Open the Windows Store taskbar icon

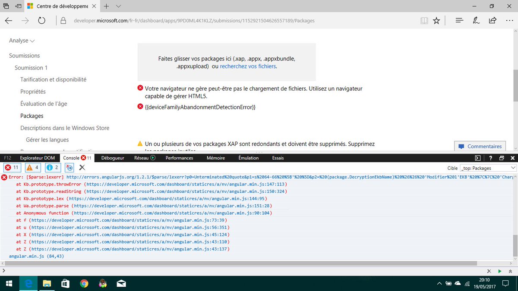point(65,283)
